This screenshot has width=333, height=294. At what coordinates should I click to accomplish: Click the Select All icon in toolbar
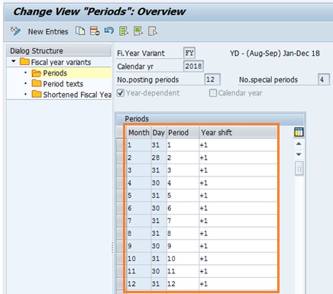[124, 31]
